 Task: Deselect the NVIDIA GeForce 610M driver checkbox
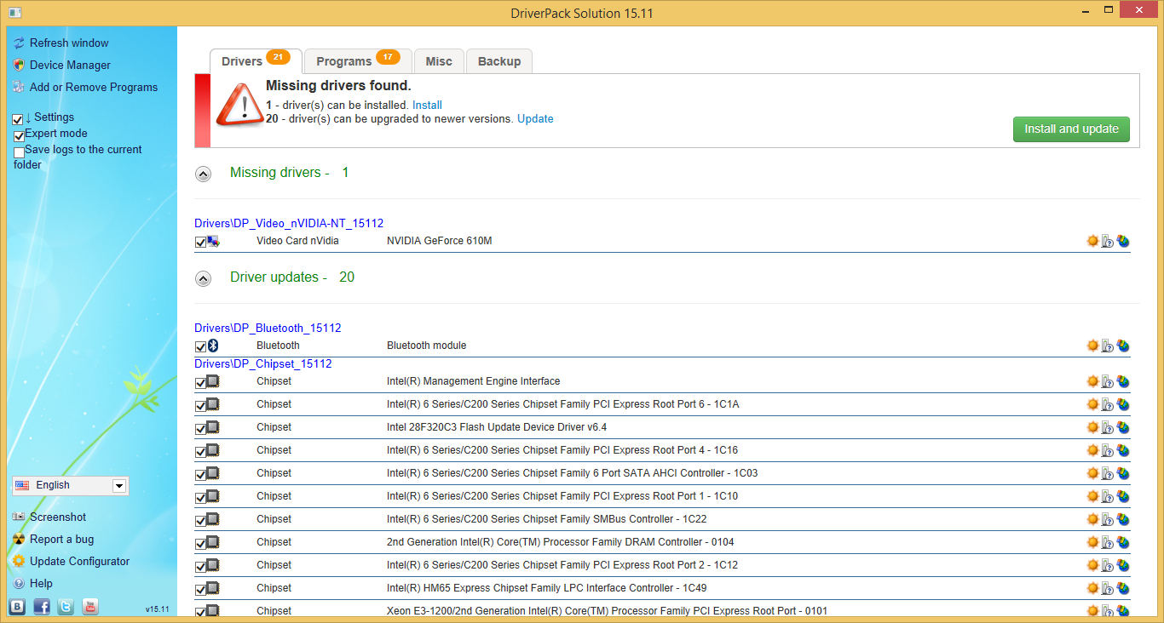tap(199, 241)
